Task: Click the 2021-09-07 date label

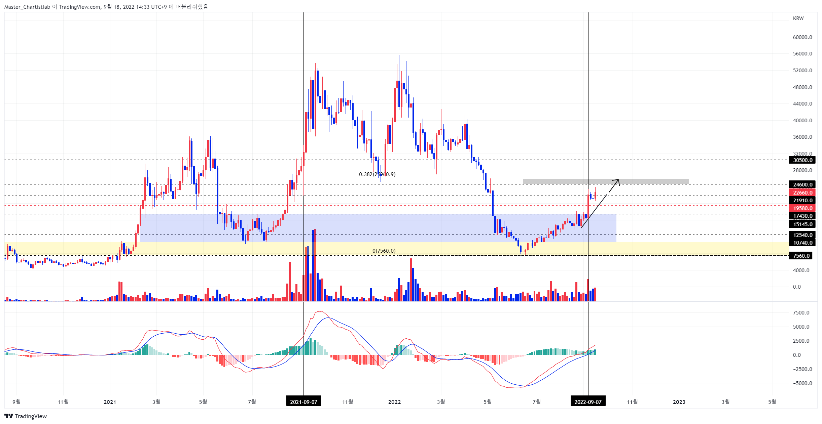Action: pos(303,401)
